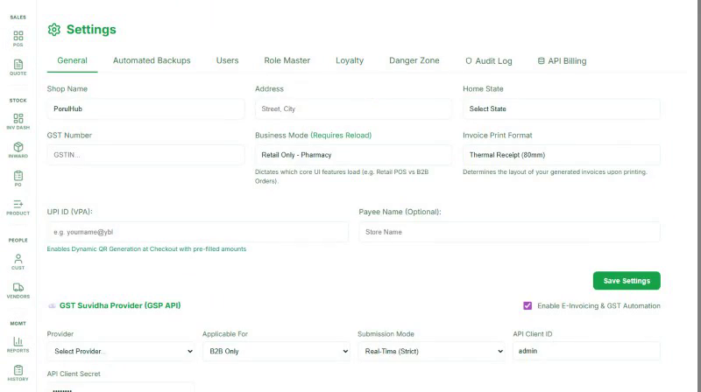The height and width of the screenshot is (392, 701).
Task: Click the Save Settings button
Action: pos(627,281)
